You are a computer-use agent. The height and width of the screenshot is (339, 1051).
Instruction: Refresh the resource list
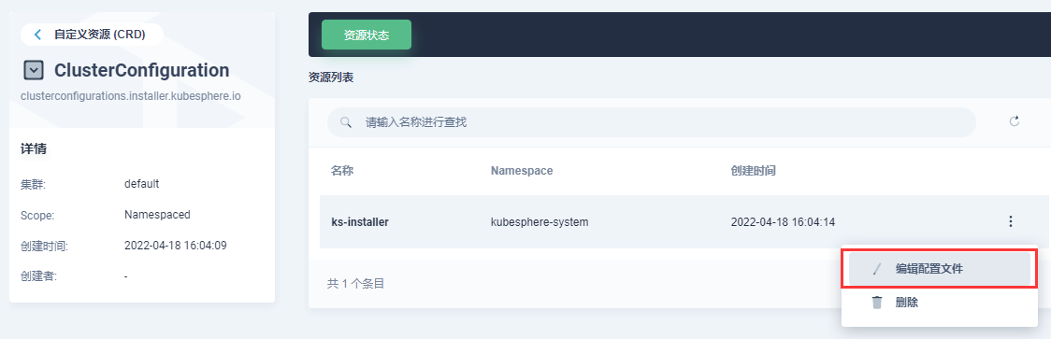click(x=1015, y=121)
